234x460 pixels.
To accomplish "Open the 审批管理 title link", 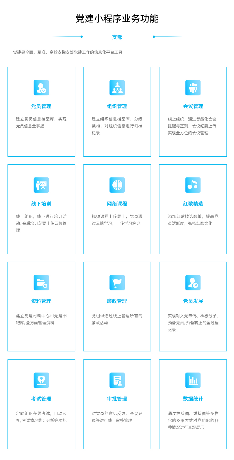I will [x=117, y=399].
